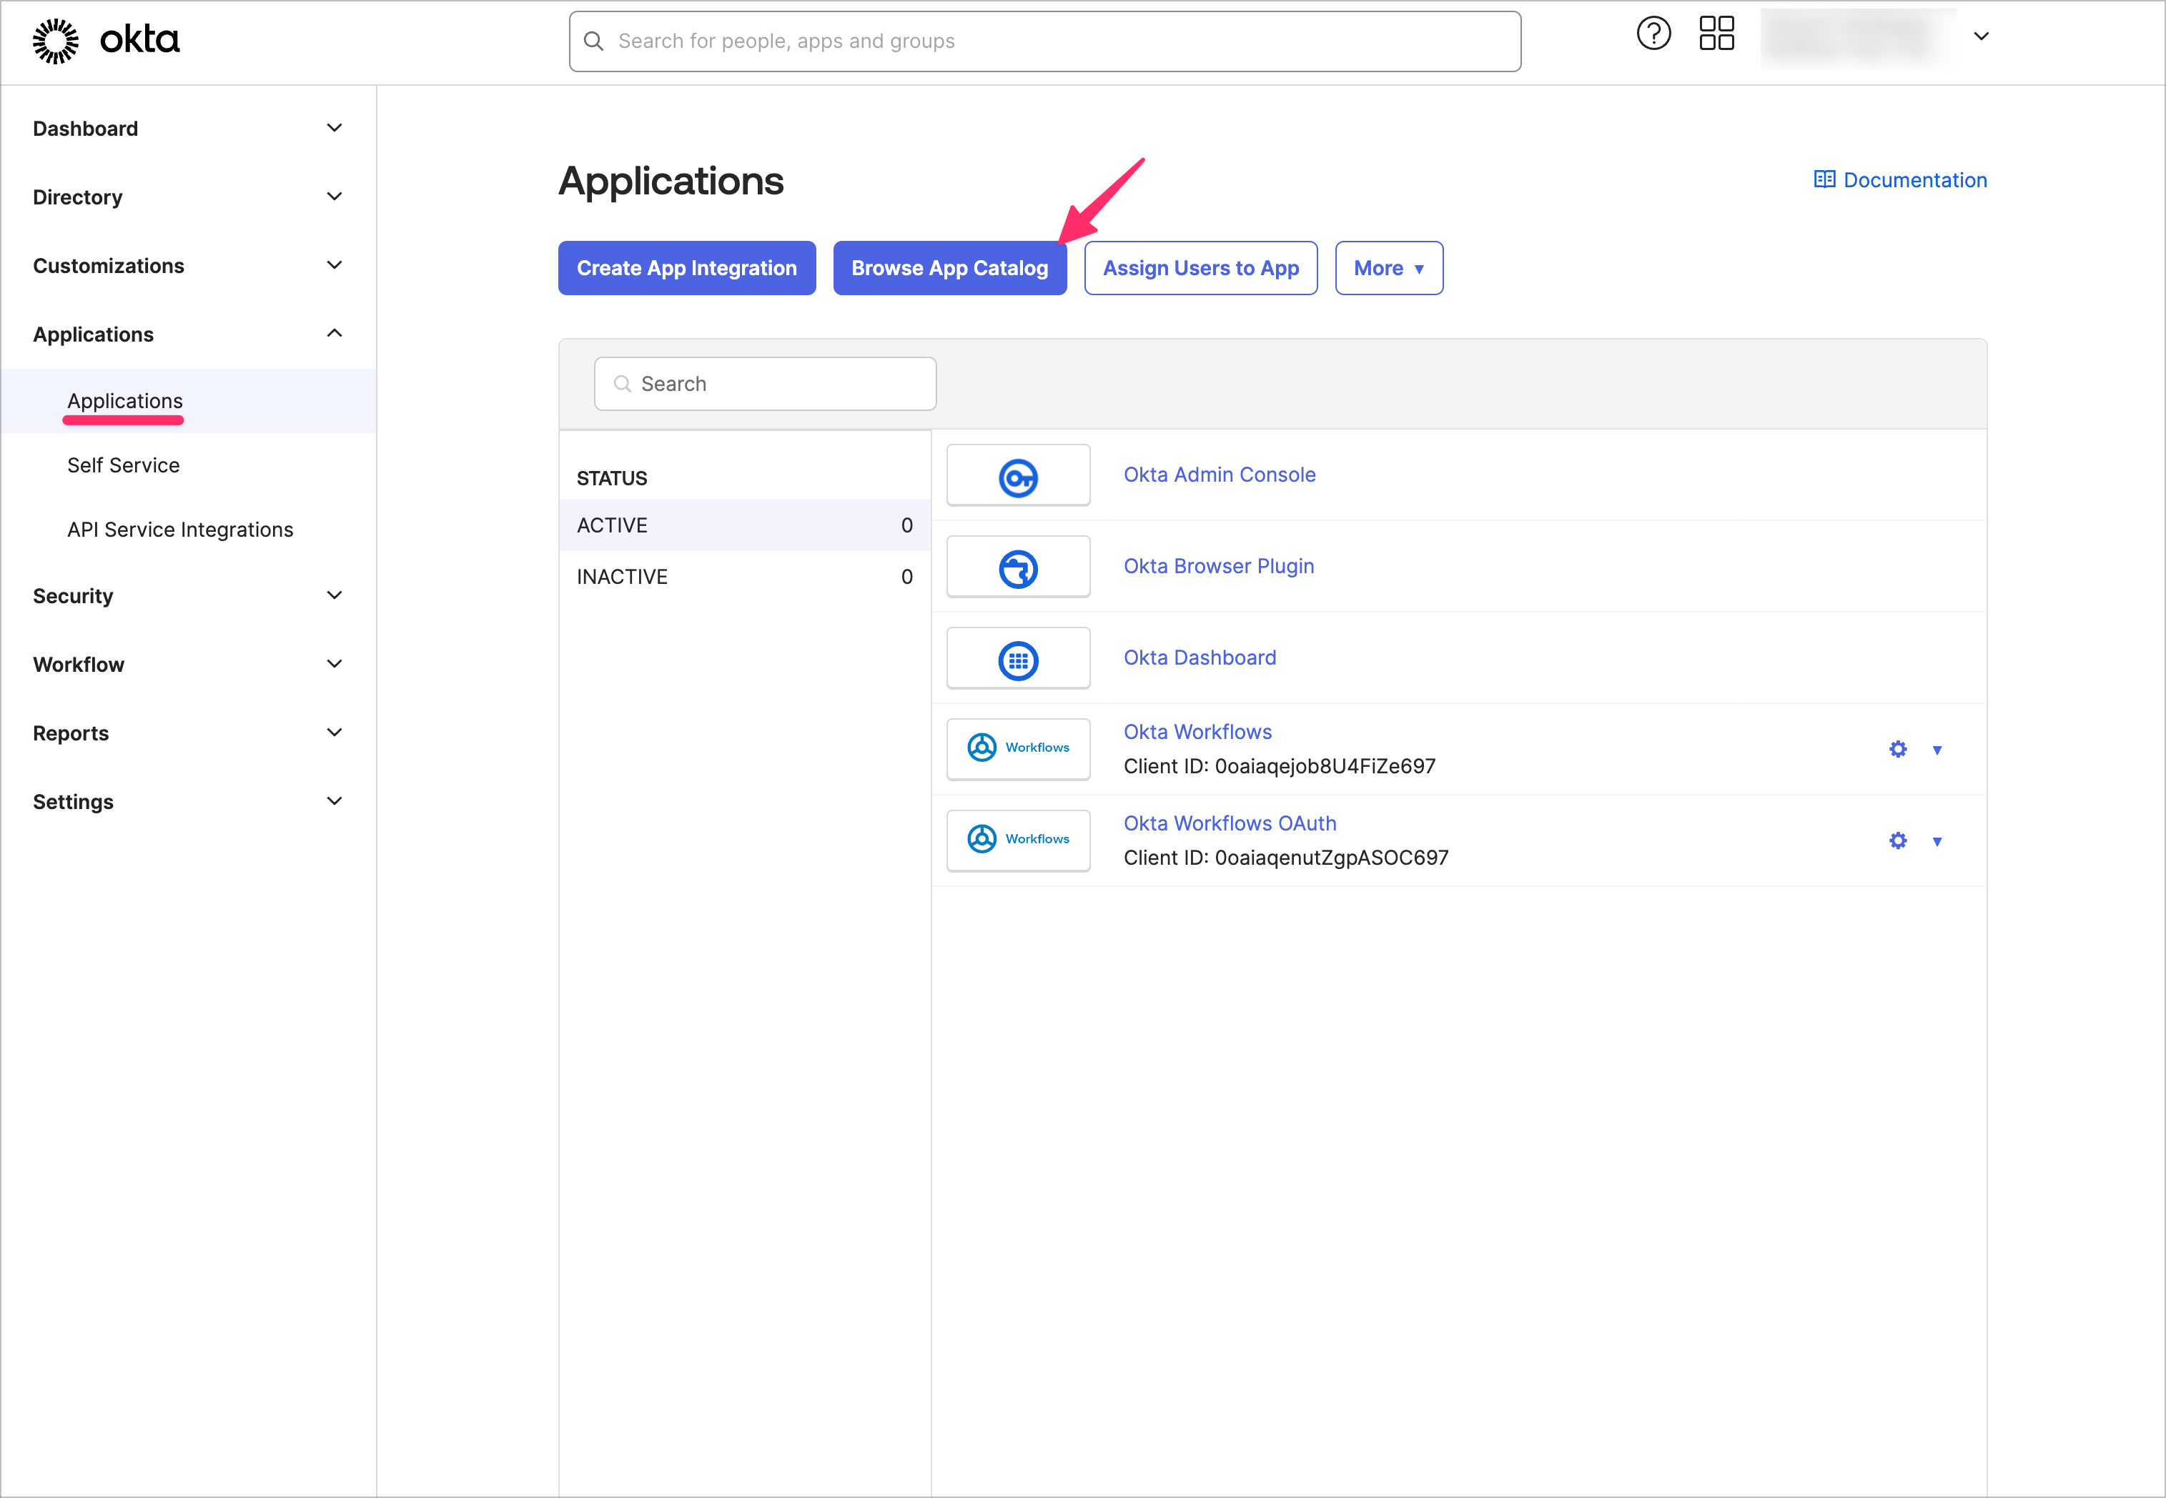Screen dimensions: 2166x1498
Task: Open gear settings for Okta Workflows
Action: click(x=1897, y=749)
